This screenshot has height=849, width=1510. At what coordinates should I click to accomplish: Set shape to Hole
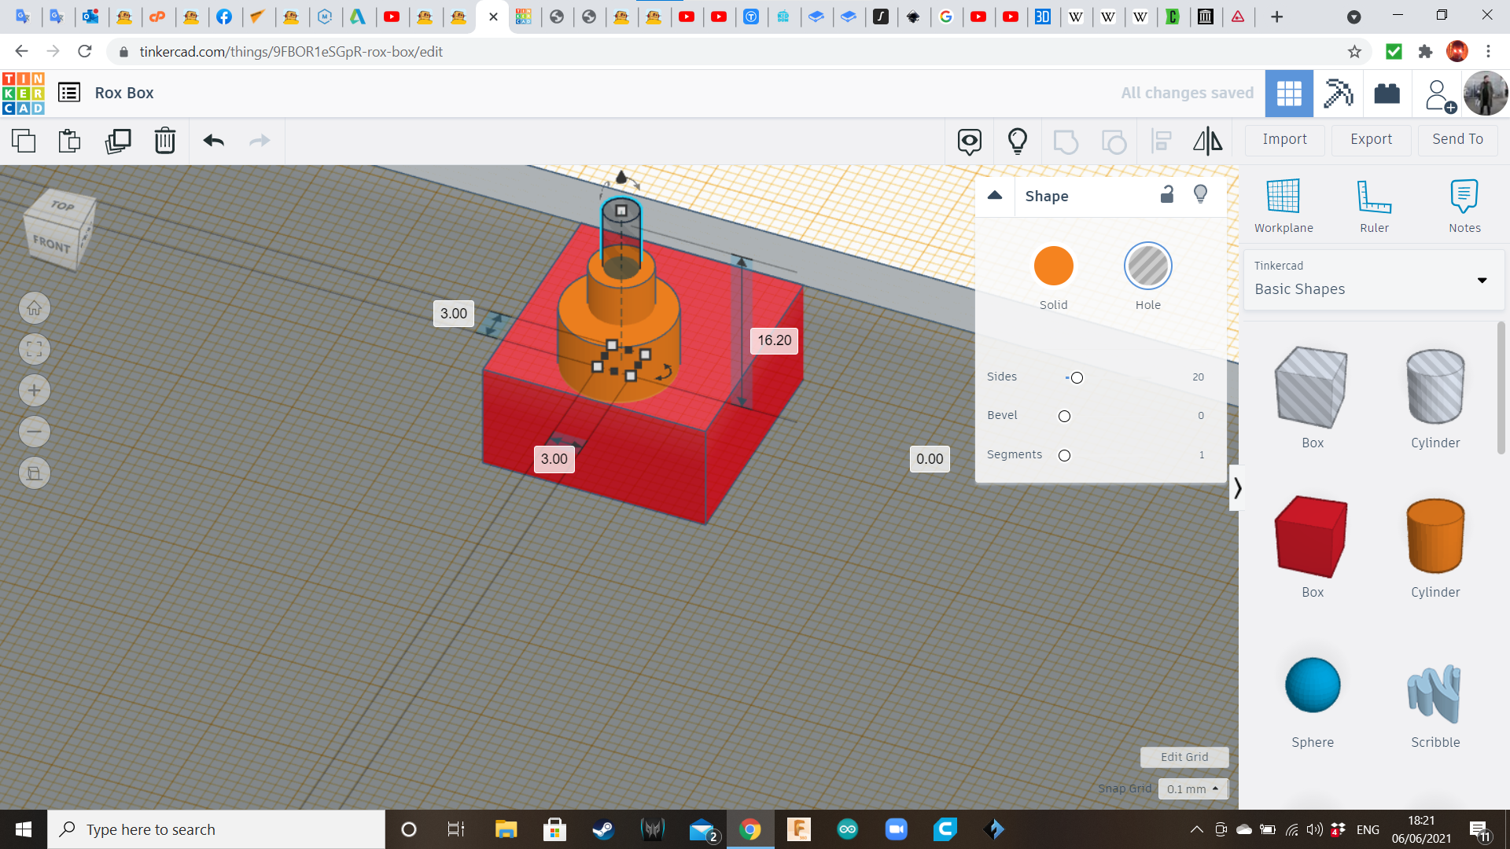[x=1147, y=266]
